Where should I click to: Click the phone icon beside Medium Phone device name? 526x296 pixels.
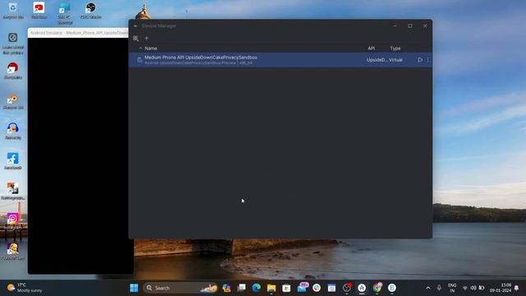tap(140, 60)
